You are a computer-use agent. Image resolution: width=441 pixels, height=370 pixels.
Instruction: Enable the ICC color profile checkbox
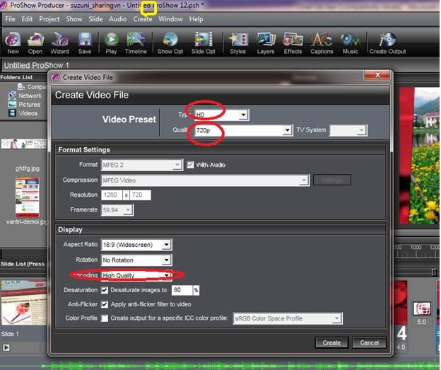pyautogui.click(x=105, y=318)
